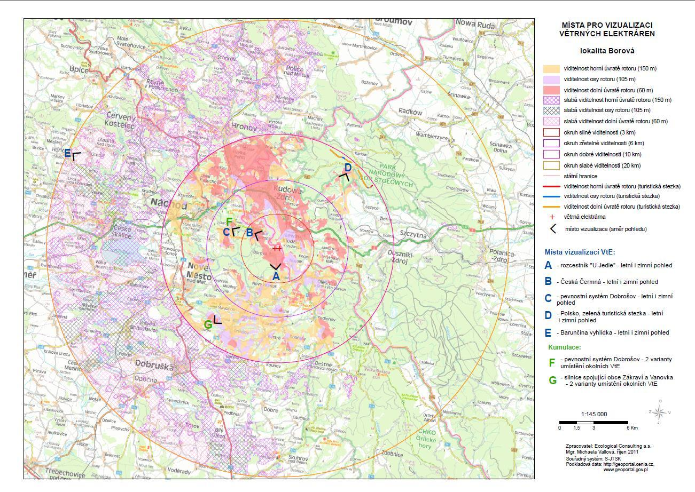The width and height of the screenshot is (695, 492).
Task: Click the visualization marker E on the map
Action: click(67, 154)
